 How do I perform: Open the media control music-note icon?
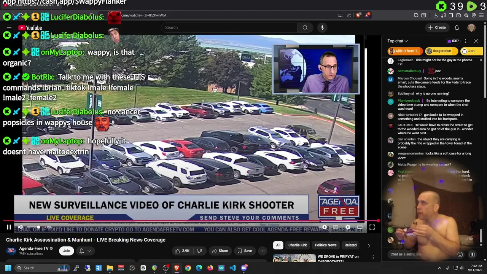point(443,15)
